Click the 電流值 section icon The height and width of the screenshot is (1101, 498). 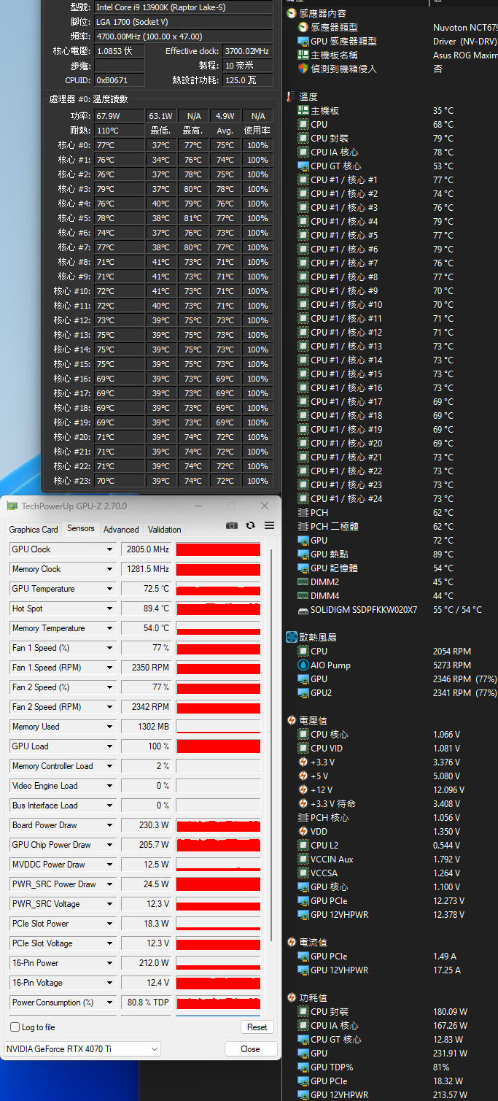tap(292, 942)
